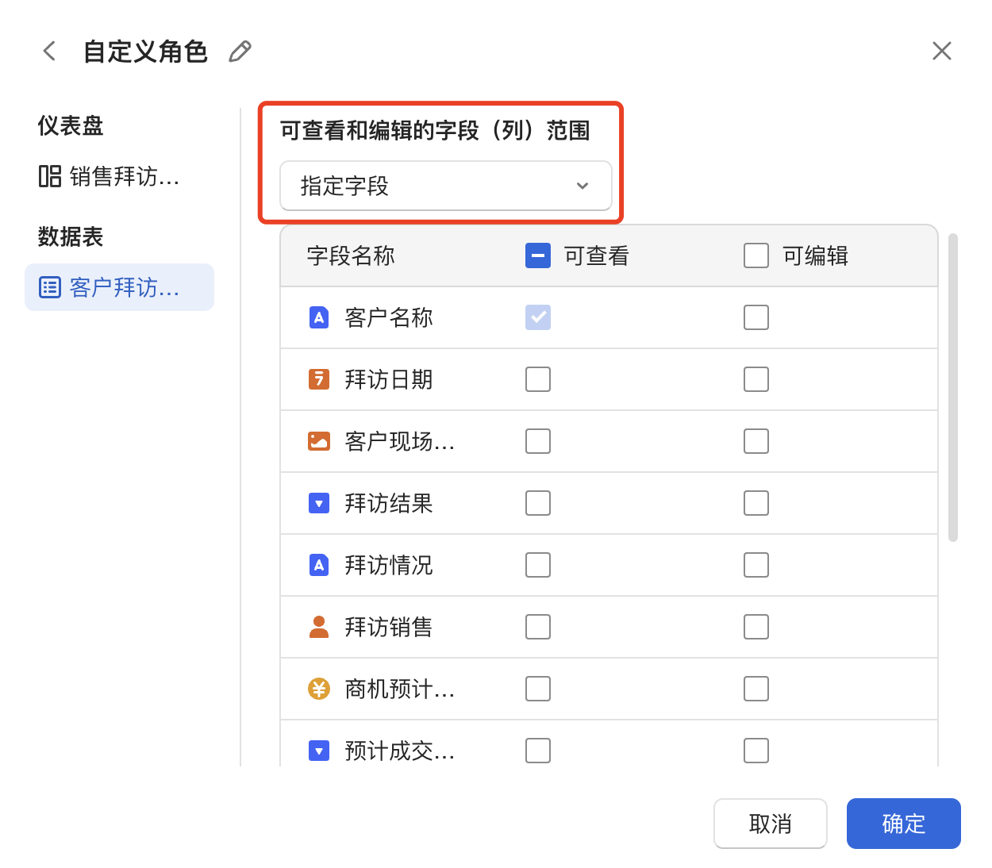Click the currency icon for 商机预计
The height and width of the screenshot is (868, 992).
[x=319, y=689]
